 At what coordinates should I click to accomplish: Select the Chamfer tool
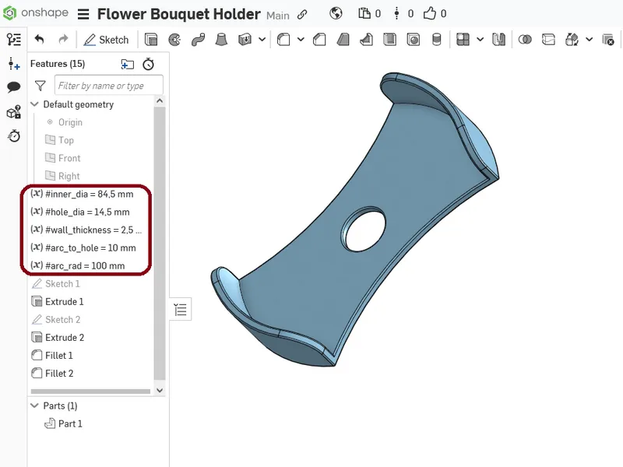319,40
